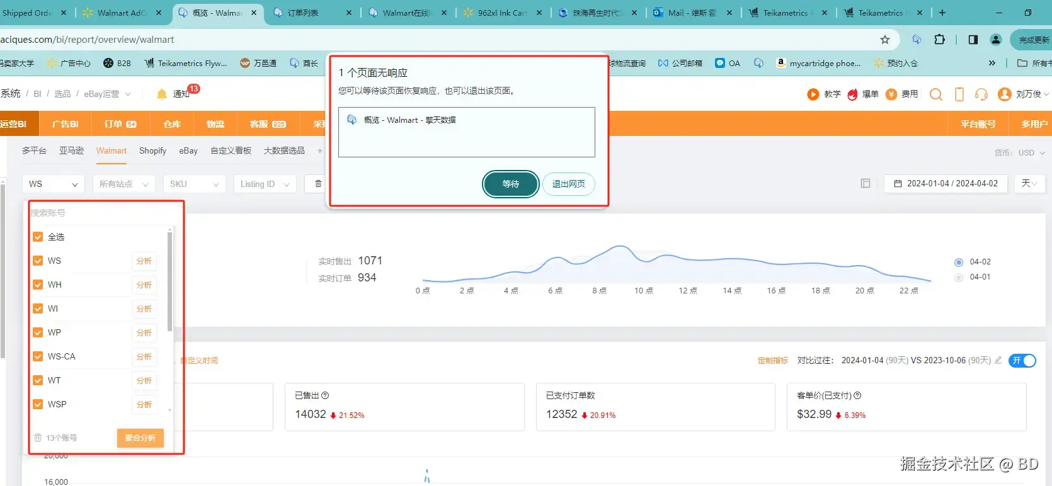Click the 聚合分析 button
The image size is (1052, 486).
140,438
